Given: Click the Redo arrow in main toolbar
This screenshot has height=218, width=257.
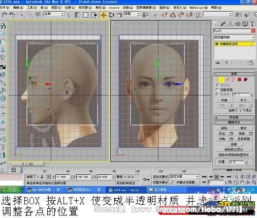Looking at the screenshot, I should [12, 15].
